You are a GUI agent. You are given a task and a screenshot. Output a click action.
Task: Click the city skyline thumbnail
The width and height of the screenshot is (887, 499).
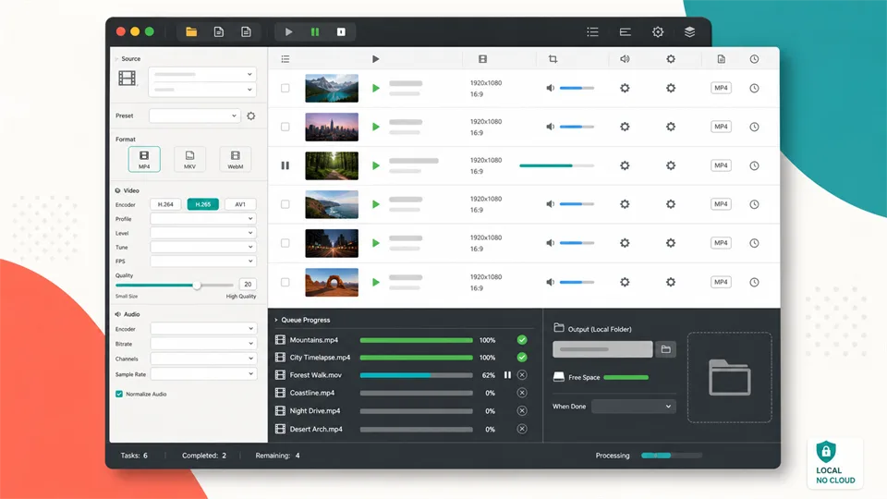pos(332,127)
